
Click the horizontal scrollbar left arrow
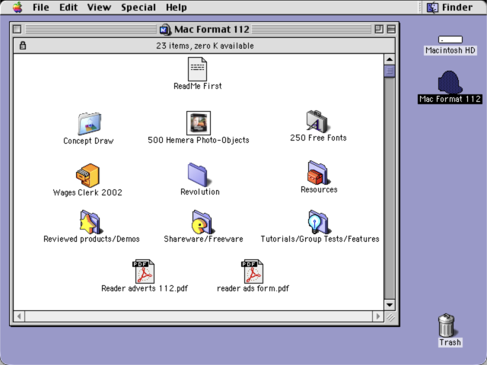point(19,316)
